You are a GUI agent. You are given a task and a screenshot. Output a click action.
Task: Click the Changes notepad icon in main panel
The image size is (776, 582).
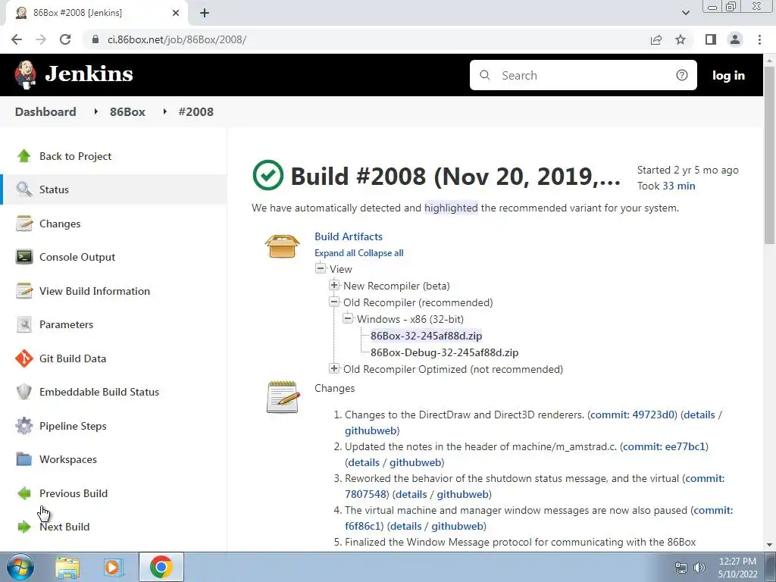pyautogui.click(x=283, y=397)
